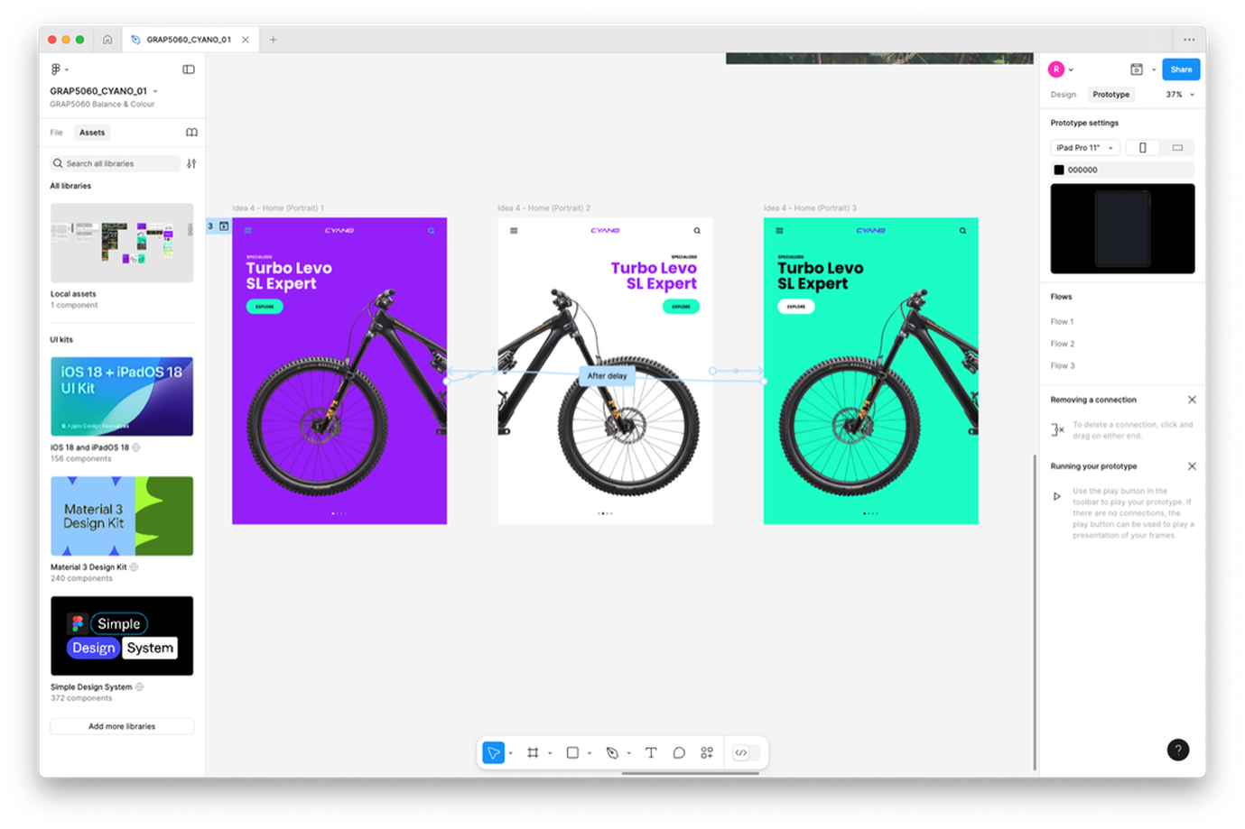The image size is (1245, 829).
Task: Toggle Dev Mode switch
Action: click(746, 753)
